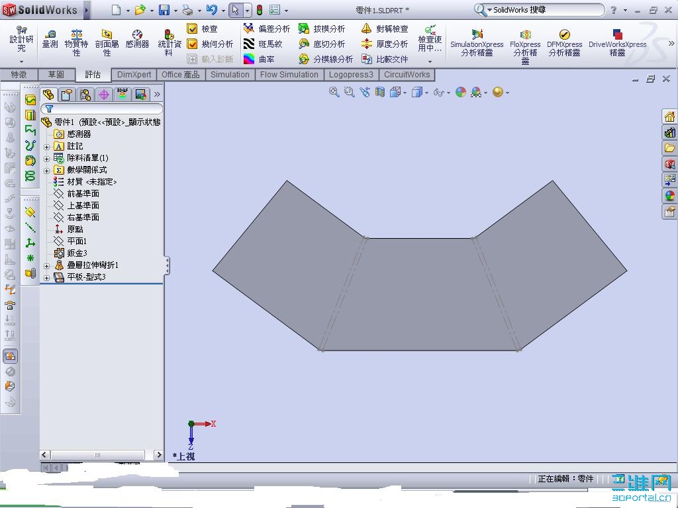Viewport: 678px width, 508px height.
Task: Open the display style dropdown arrow
Action: 427,93
